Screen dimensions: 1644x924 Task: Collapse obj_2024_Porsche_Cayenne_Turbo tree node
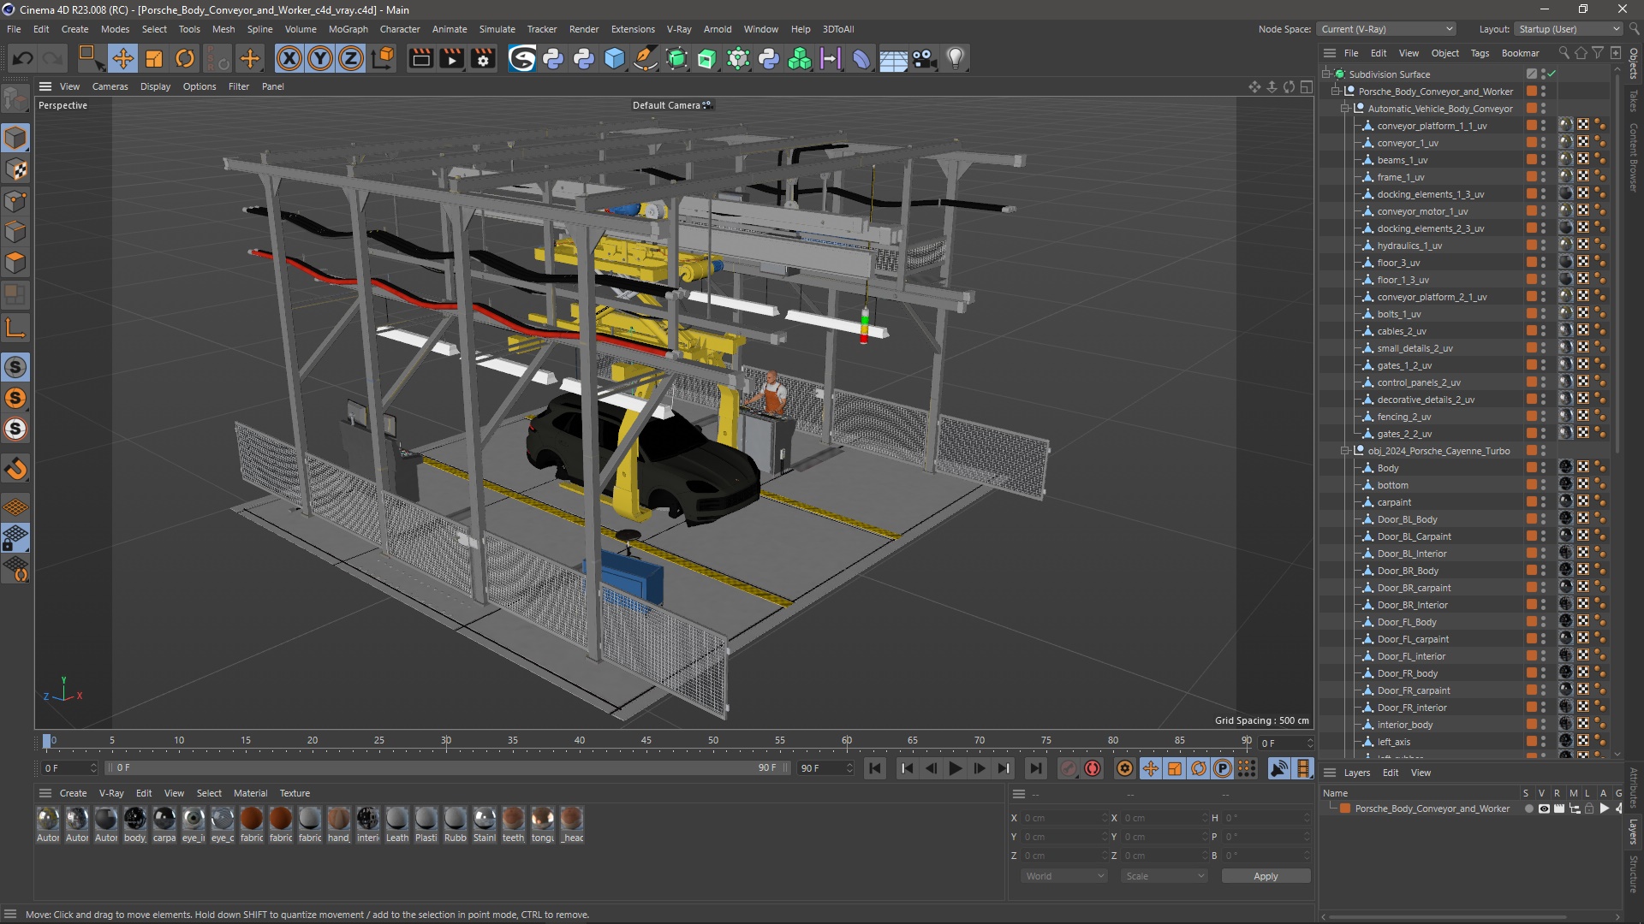(1345, 451)
